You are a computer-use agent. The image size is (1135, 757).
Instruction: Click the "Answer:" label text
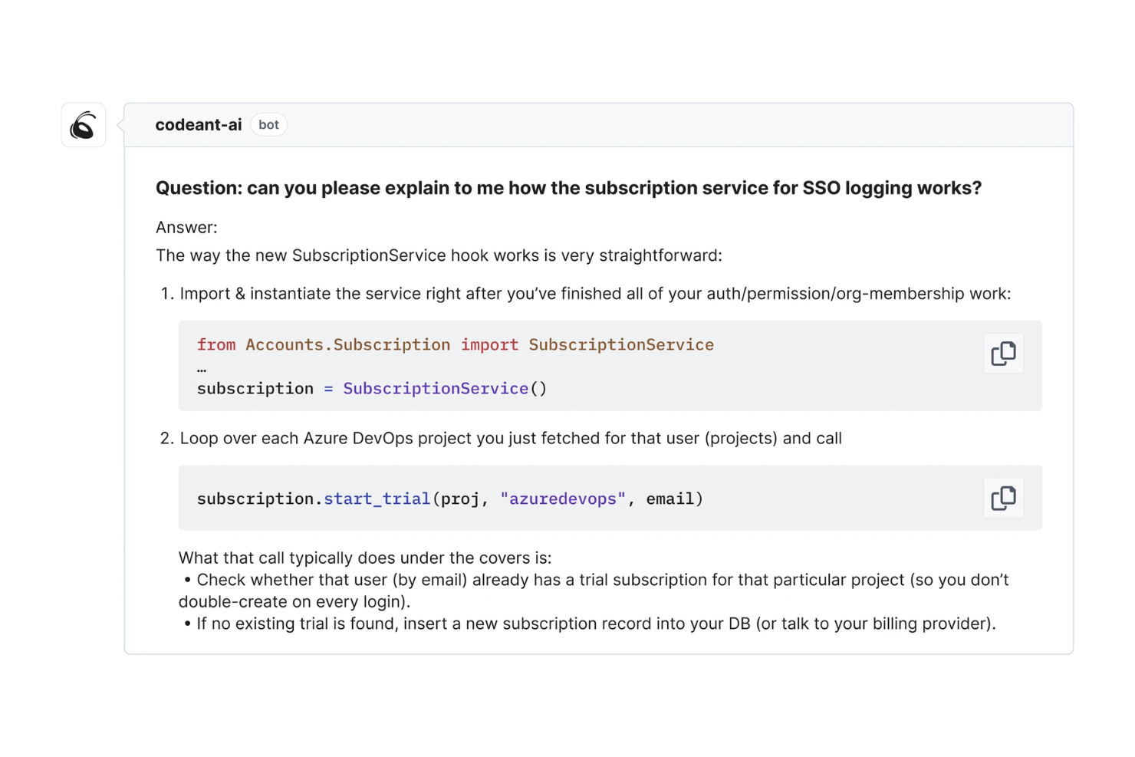[186, 228]
